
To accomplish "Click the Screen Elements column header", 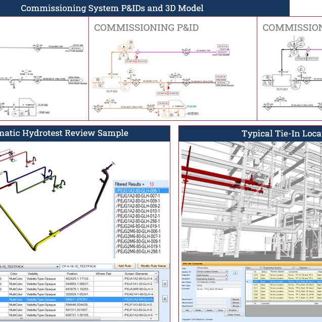I will click(138, 273).
